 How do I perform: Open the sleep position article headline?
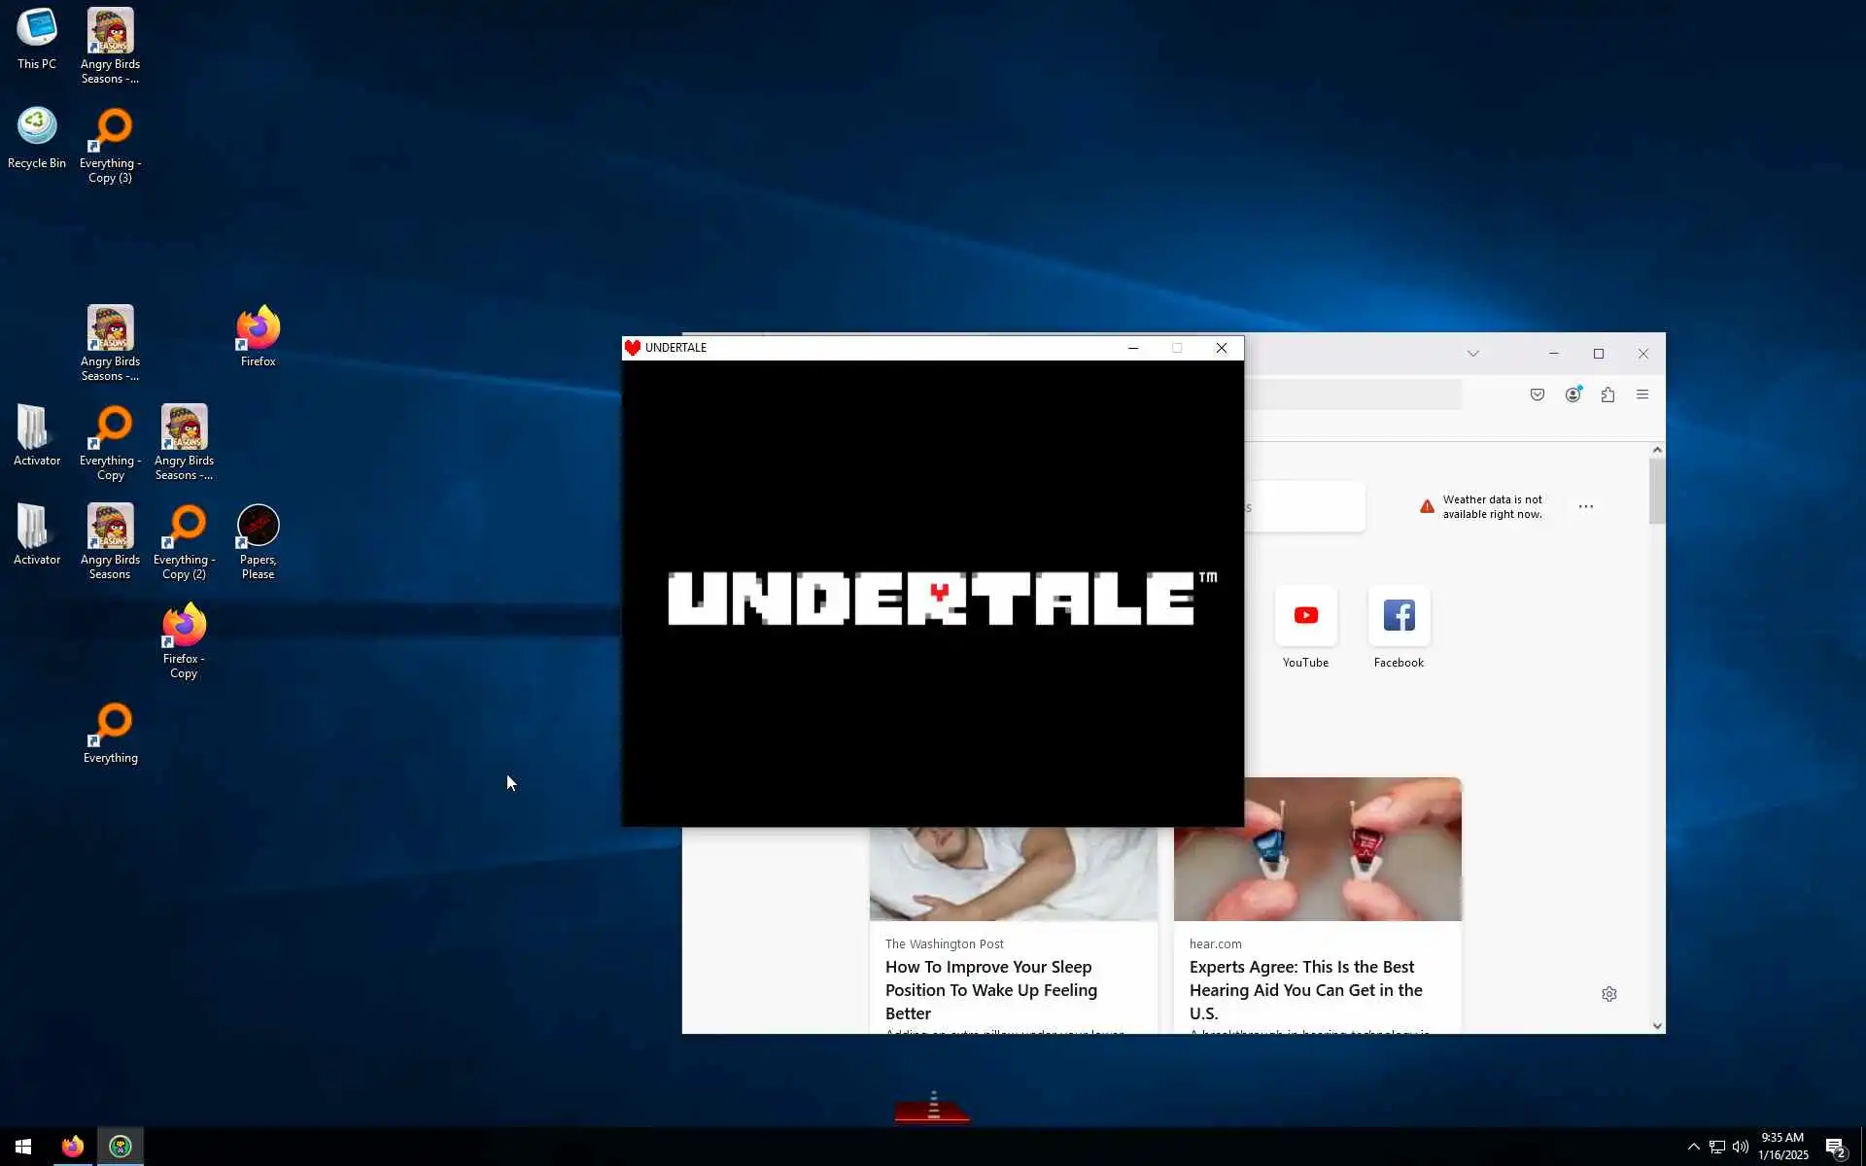990,989
